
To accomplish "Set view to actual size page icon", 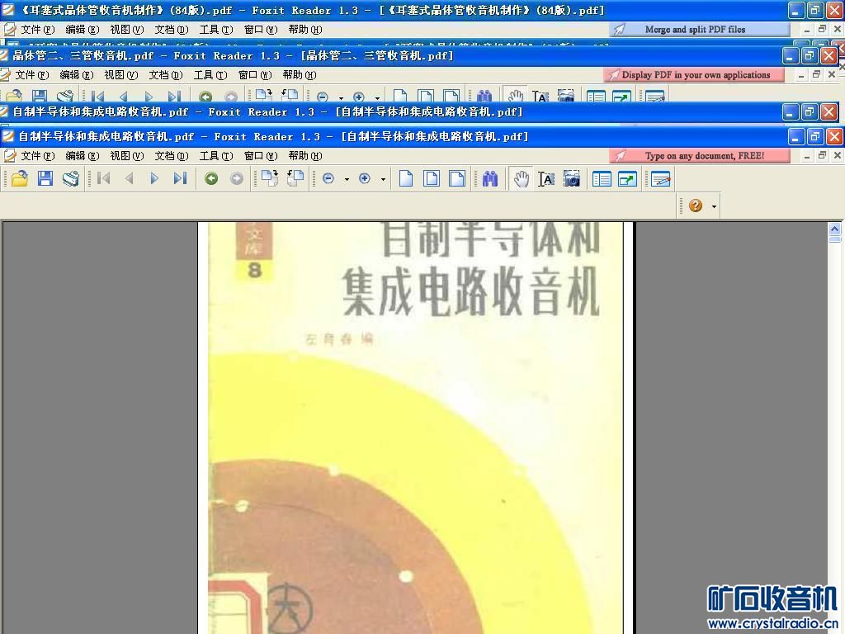I will (x=406, y=178).
